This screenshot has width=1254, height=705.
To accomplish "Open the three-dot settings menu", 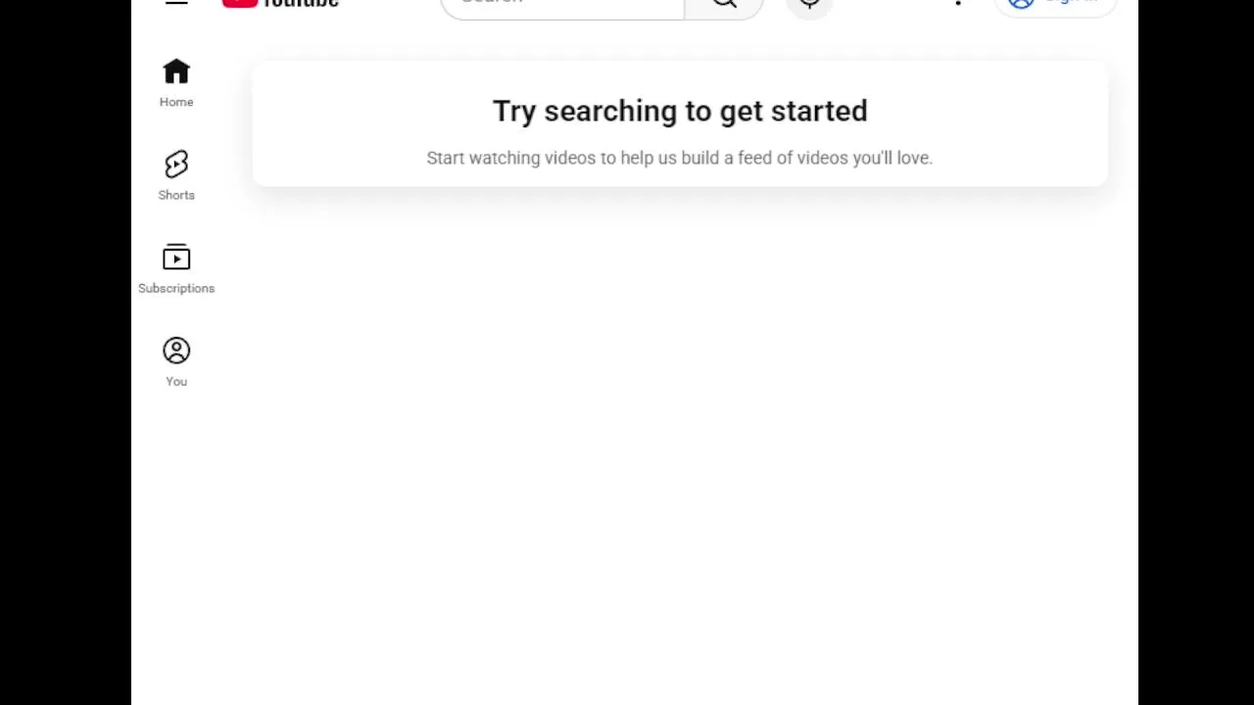I will [x=958, y=3].
